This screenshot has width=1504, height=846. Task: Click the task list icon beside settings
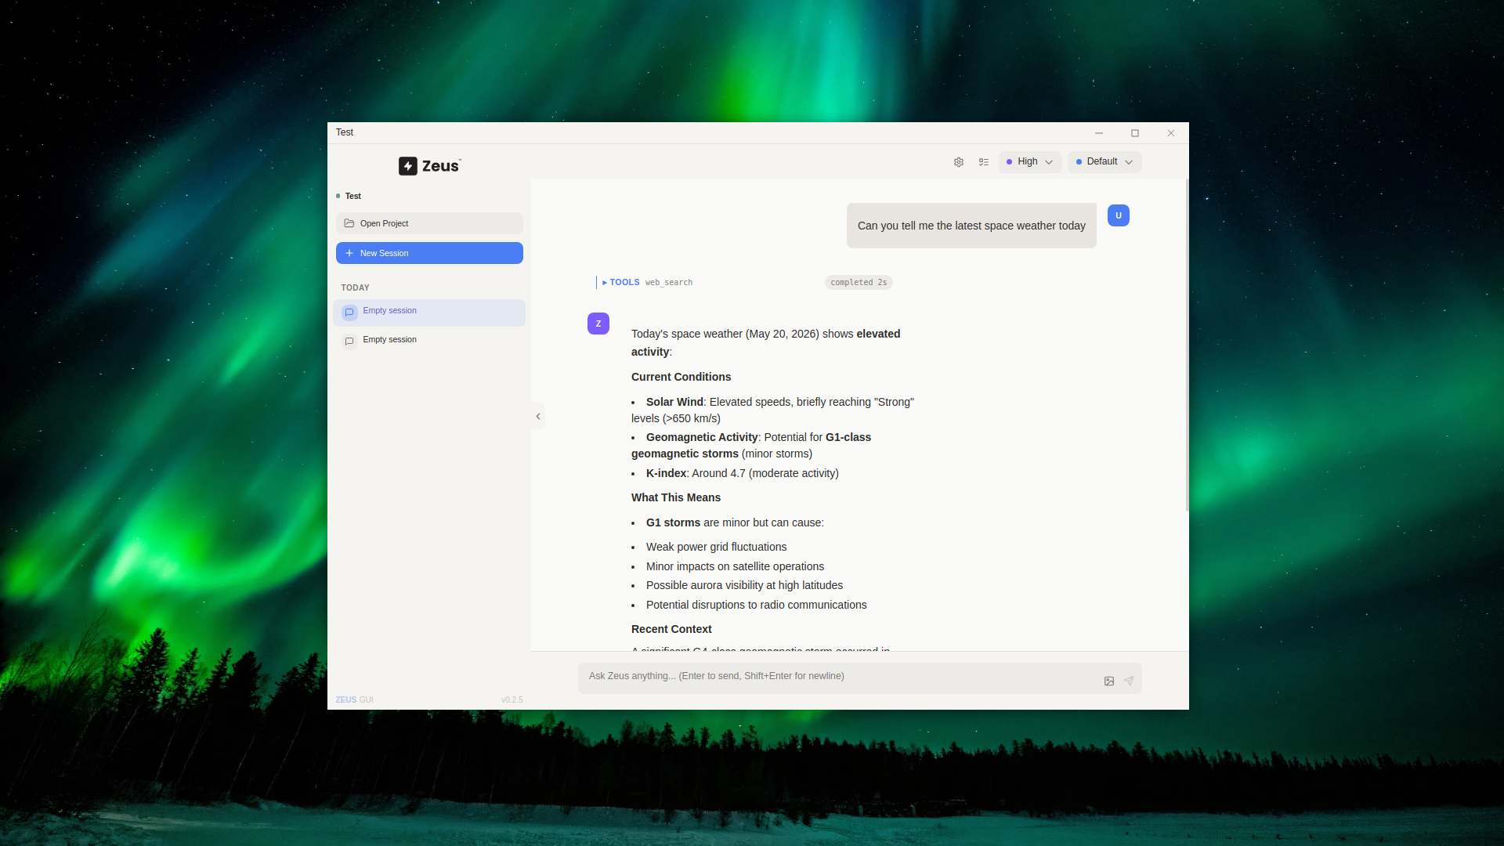tap(984, 162)
